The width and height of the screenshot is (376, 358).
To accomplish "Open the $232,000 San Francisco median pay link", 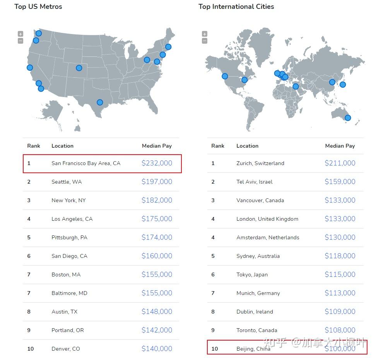I will pyautogui.click(x=157, y=163).
